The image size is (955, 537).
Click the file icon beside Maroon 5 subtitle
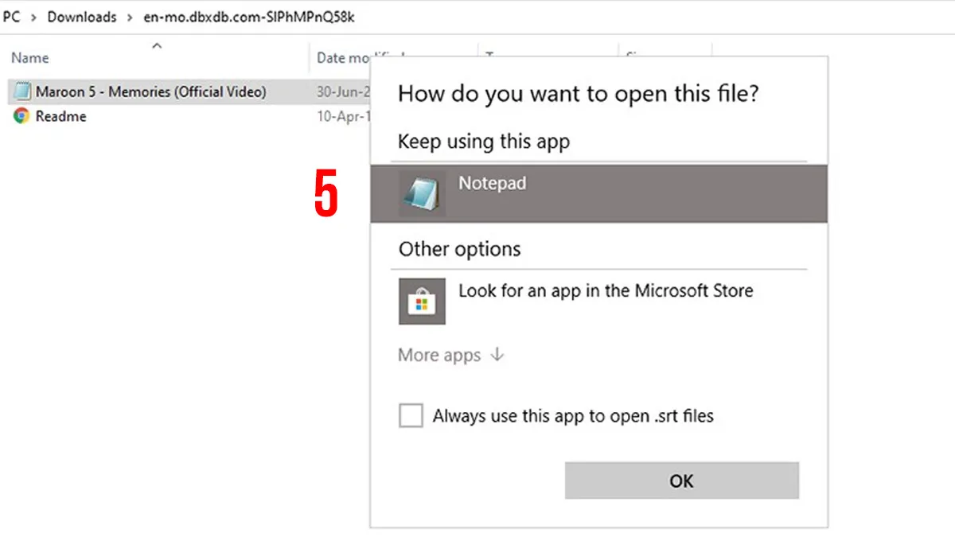(x=21, y=91)
